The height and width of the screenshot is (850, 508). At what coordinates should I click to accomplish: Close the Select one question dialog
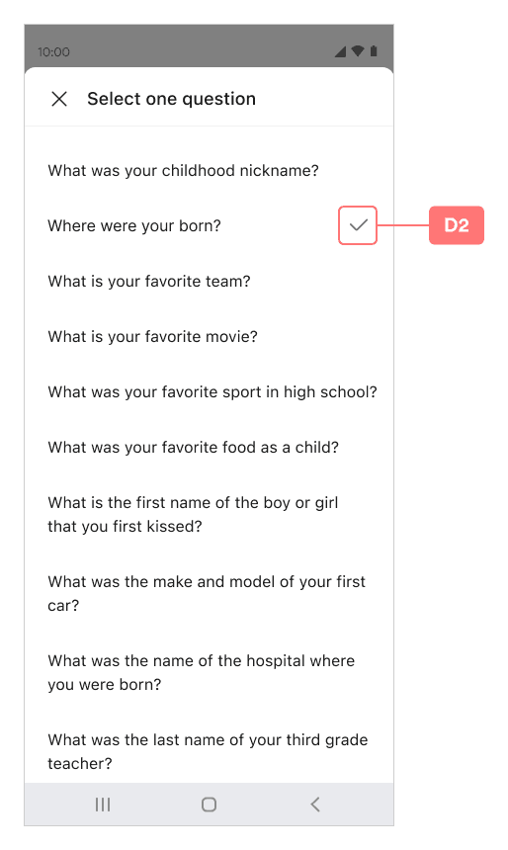pos(59,99)
